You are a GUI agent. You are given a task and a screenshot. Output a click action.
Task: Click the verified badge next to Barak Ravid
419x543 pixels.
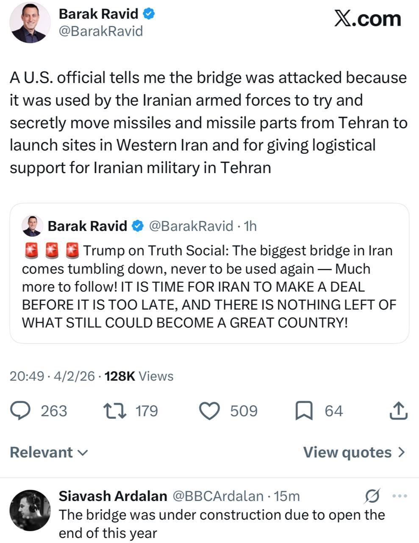pos(149,14)
